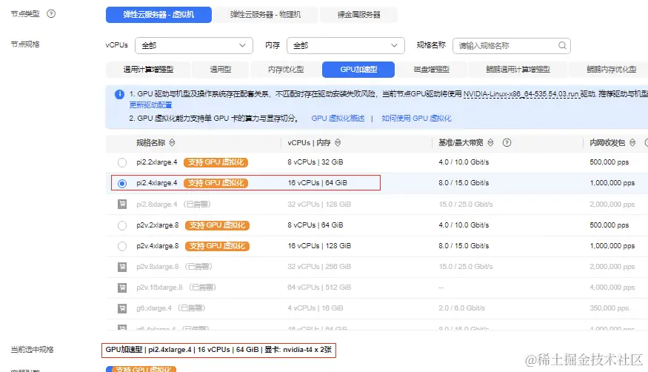The width and height of the screenshot is (648, 372).
Task: Open the 如何使用 GPU 虚拟化 link
Action: tap(416, 119)
